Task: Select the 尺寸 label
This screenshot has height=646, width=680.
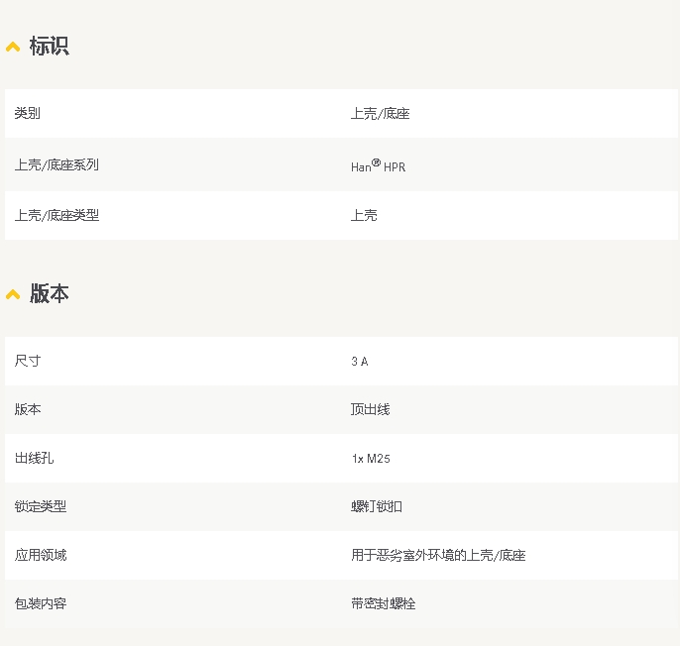Action: pyautogui.click(x=28, y=361)
